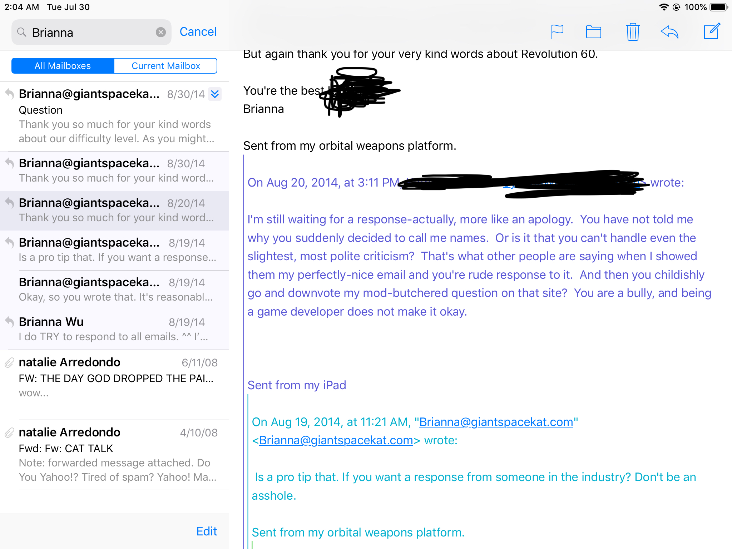
Task: Compose a new email message
Action: [x=712, y=31]
